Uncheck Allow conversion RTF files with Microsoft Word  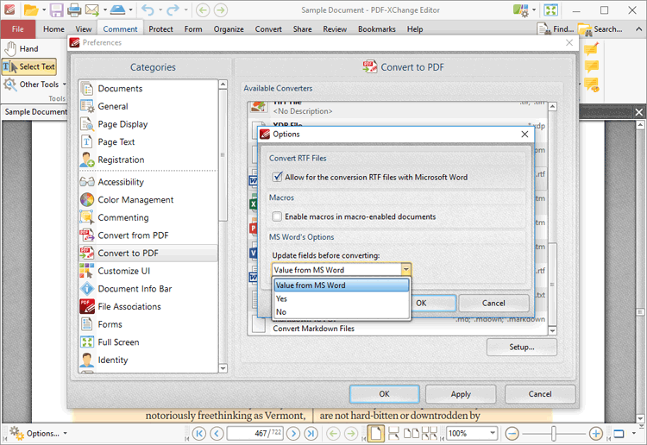pos(277,178)
